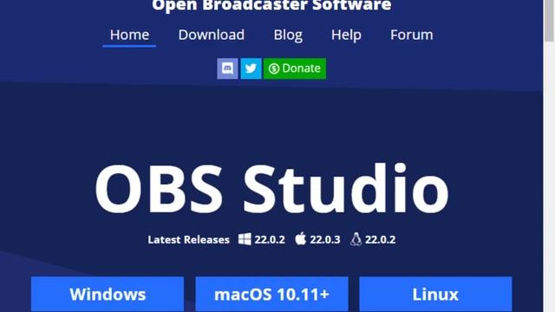Click the Windows download button
555x312 pixels.
tap(108, 294)
